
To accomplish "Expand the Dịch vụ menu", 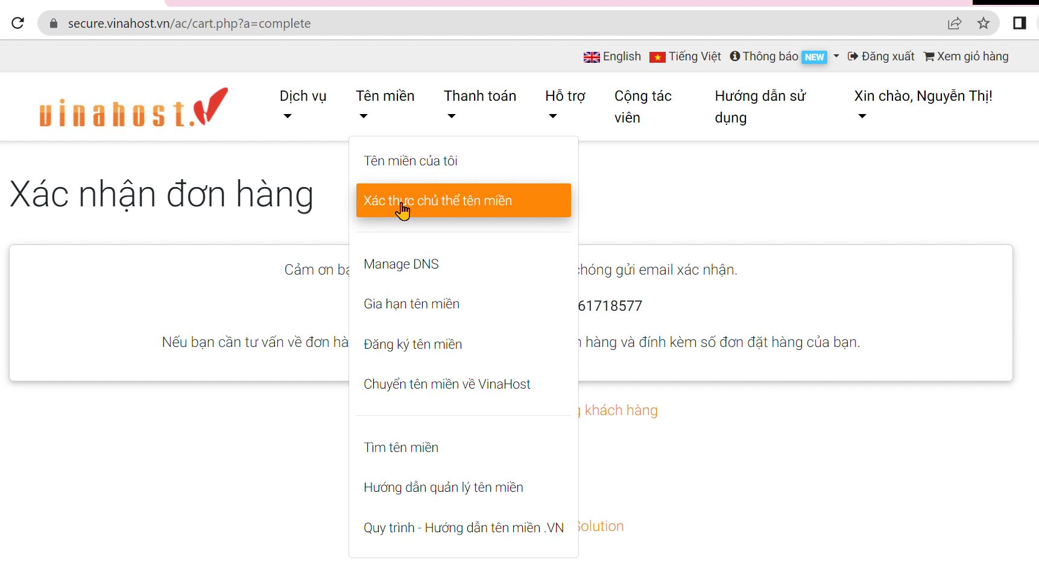I will tap(303, 104).
